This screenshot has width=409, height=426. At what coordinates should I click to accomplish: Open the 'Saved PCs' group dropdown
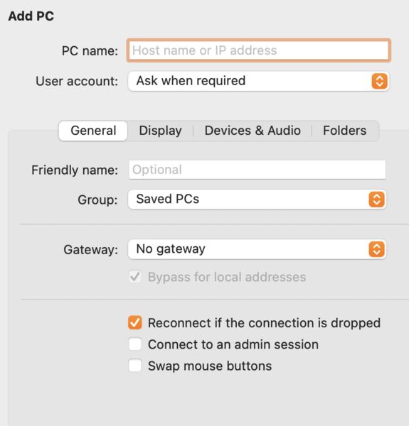click(x=257, y=200)
